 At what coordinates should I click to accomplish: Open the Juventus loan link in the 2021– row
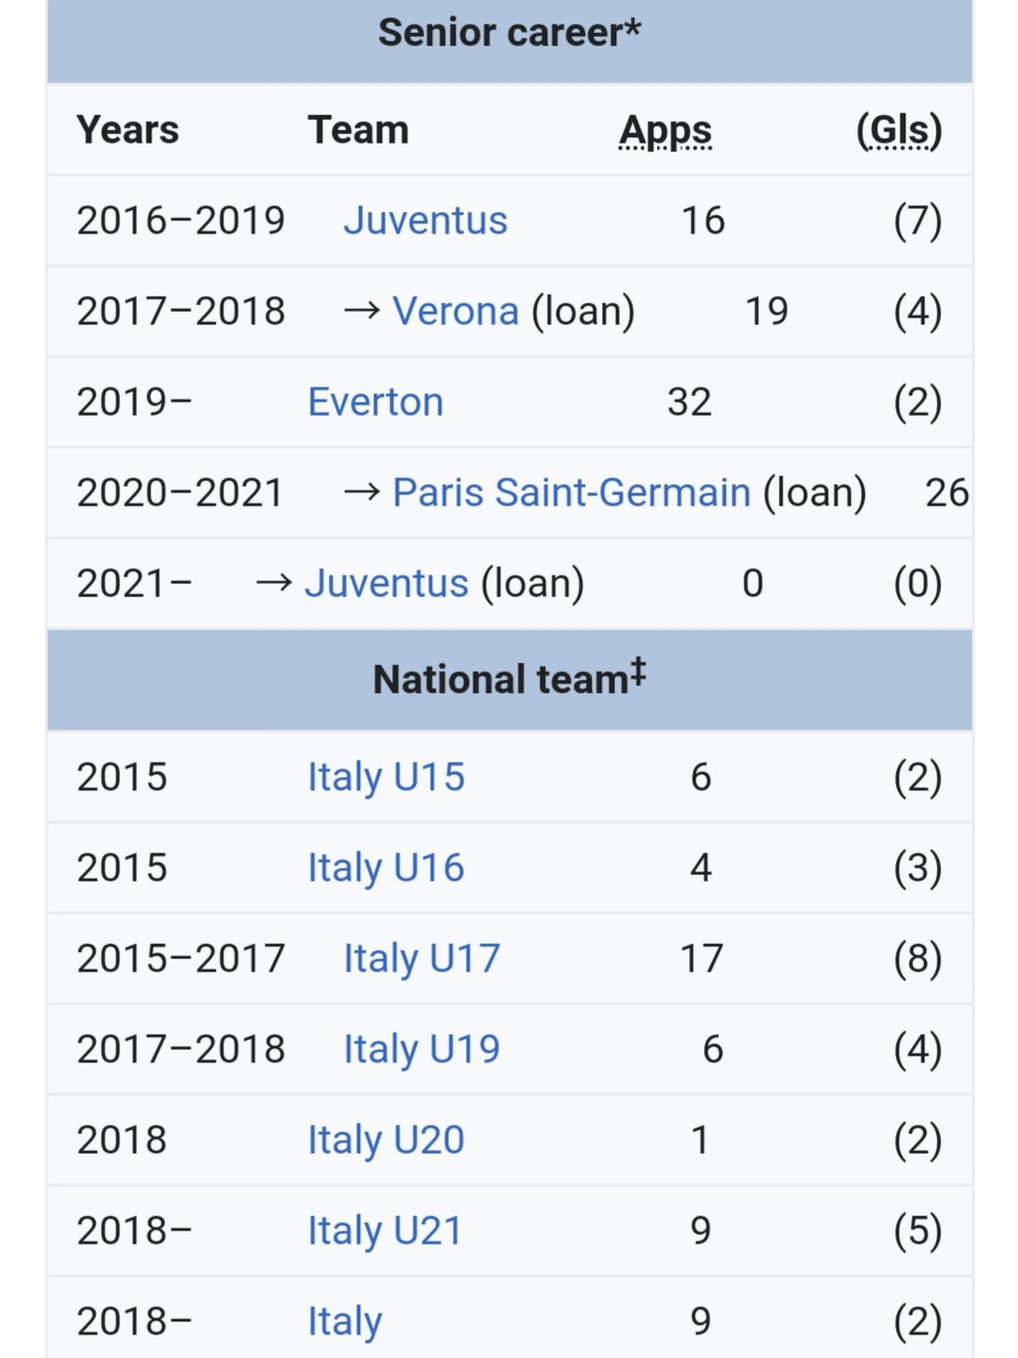click(x=386, y=583)
